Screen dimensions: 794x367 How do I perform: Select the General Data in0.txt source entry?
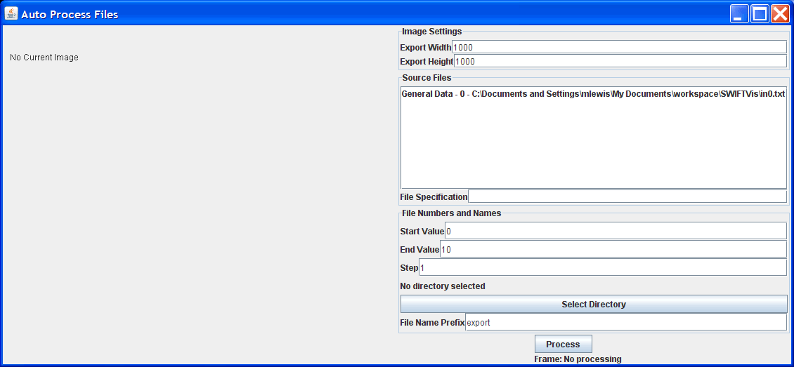click(x=593, y=94)
